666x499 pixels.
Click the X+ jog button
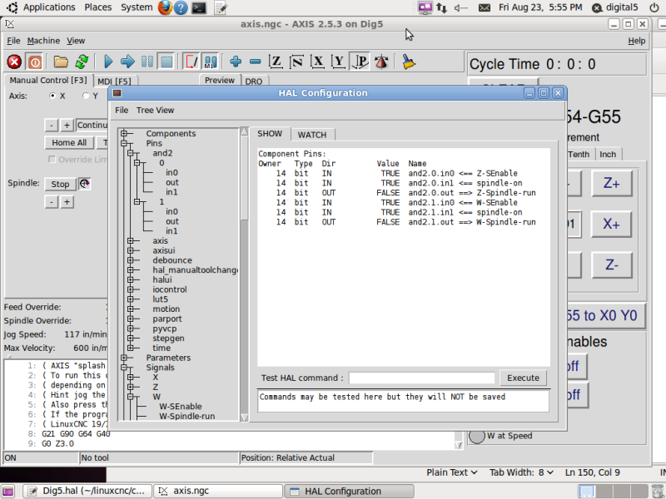[611, 224]
